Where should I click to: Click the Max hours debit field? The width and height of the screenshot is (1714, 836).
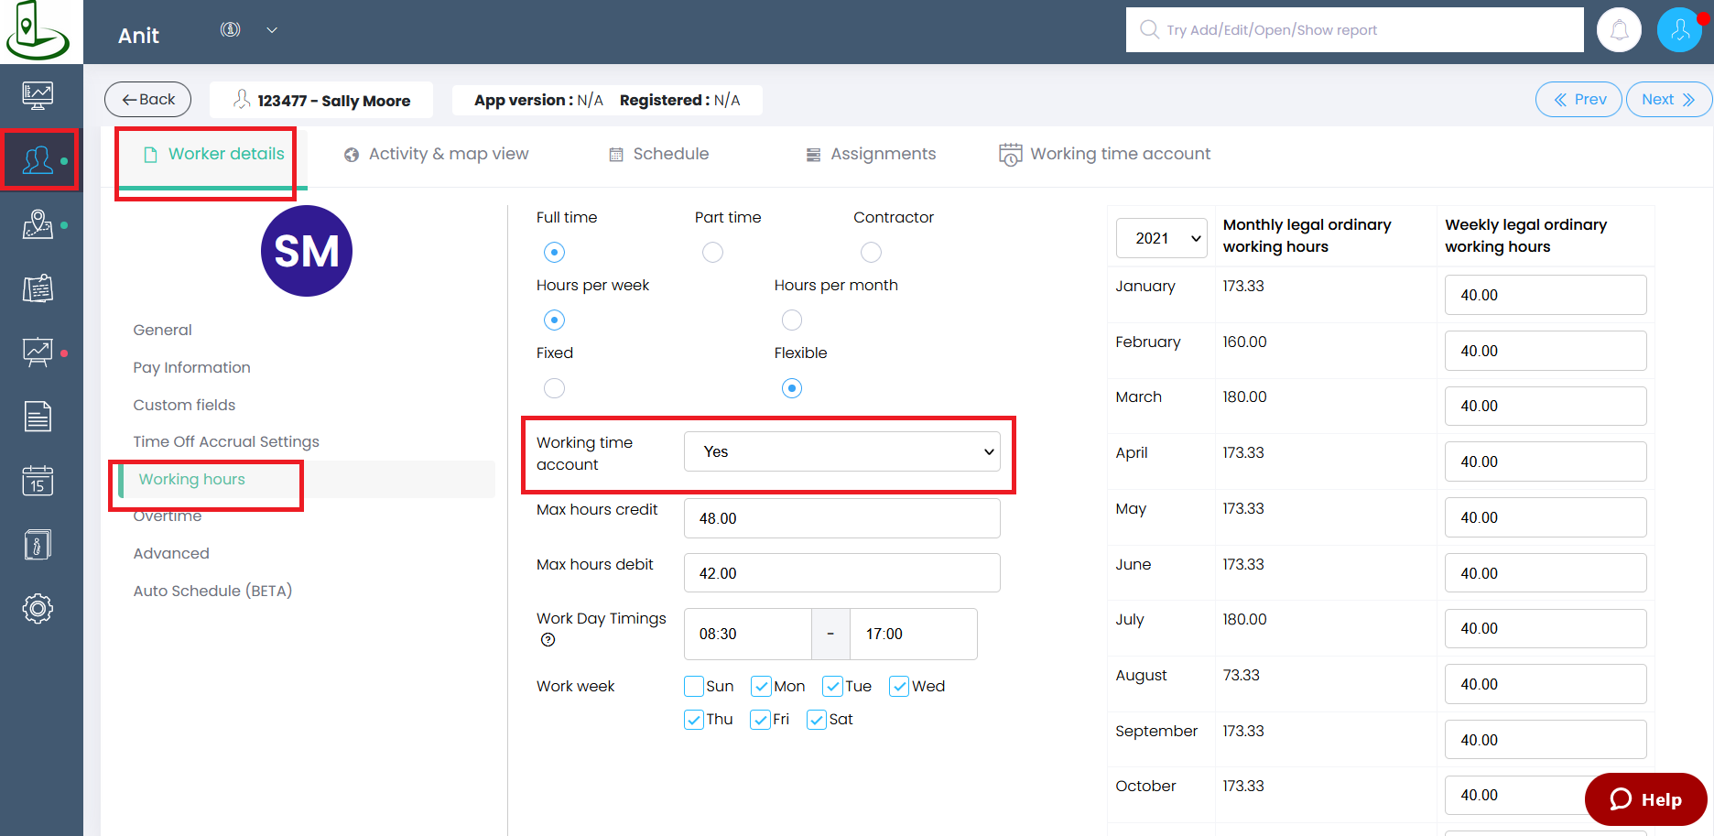click(x=841, y=573)
